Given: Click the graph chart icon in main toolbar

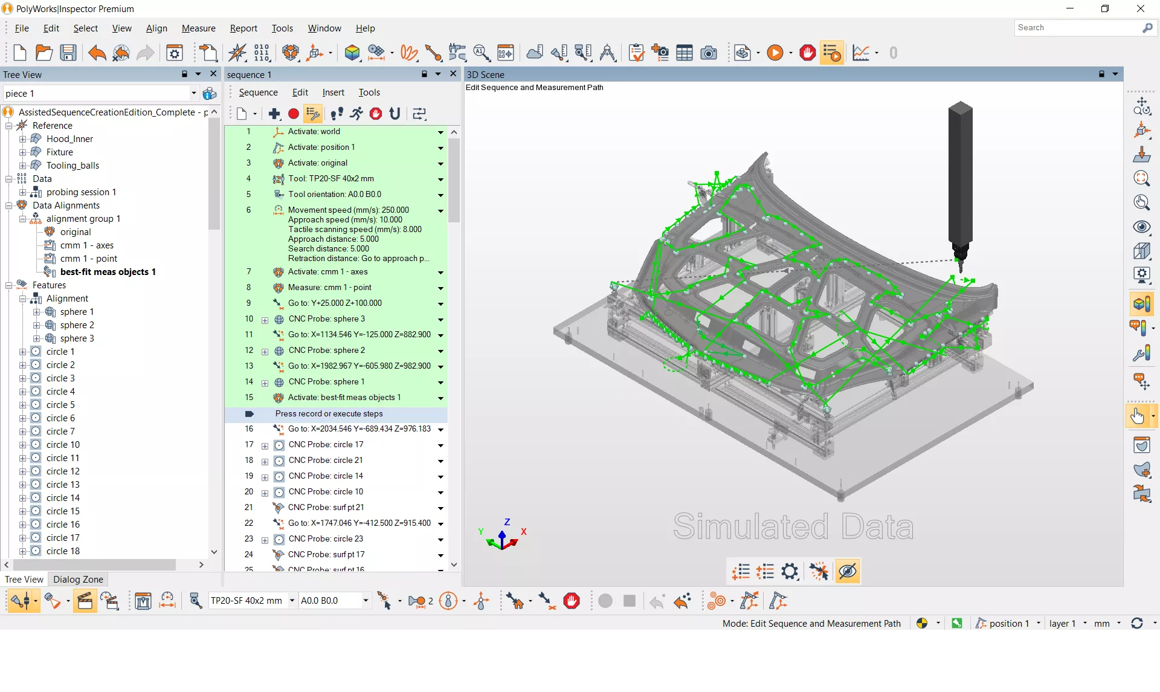Looking at the screenshot, I should tap(861, 53).
